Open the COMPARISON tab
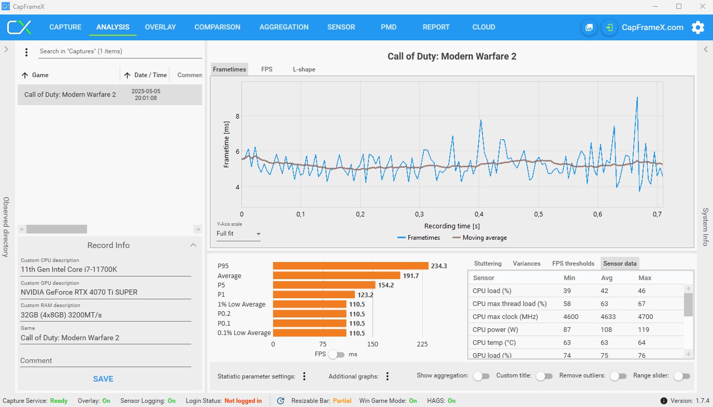Viewport: 713px width, 407px height. [217, 27]
